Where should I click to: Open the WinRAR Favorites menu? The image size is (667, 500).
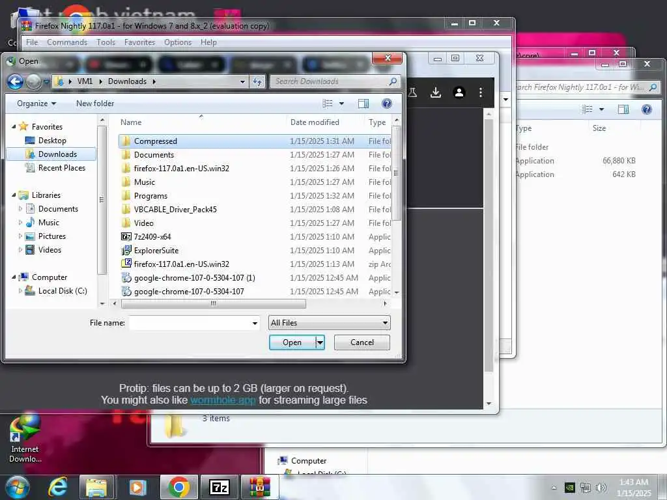pyautogui.click(x=139, y=42)
